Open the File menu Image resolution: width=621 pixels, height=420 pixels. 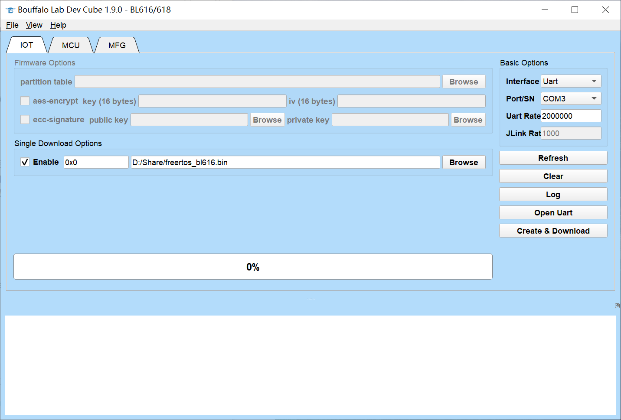point(12,25)
